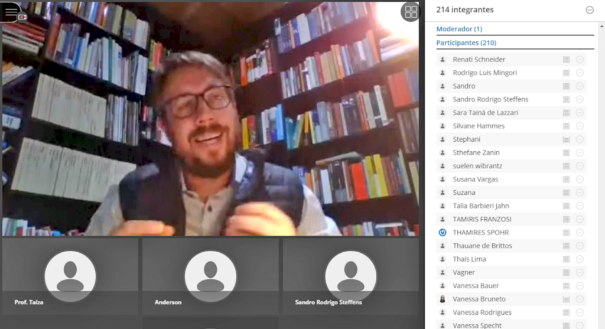Select Prof. Taiza's video tile
The image size is (605, 329).
pyautogui.click(x=70, y=276)
